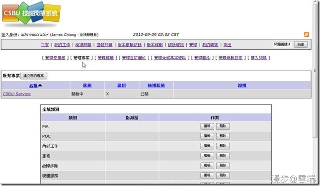Click the scrollbar up arrow
The height and width of the screenshot is (186, 320).
coord(315,1)
